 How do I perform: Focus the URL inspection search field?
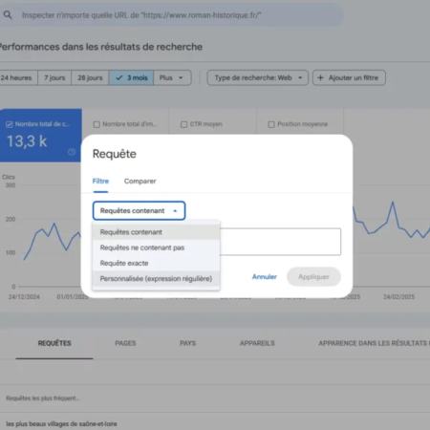point(172,15)
